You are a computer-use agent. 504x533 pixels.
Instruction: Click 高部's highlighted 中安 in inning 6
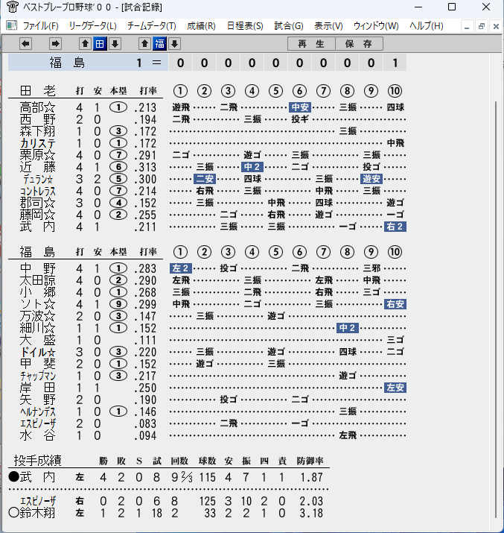pos(300,107)
